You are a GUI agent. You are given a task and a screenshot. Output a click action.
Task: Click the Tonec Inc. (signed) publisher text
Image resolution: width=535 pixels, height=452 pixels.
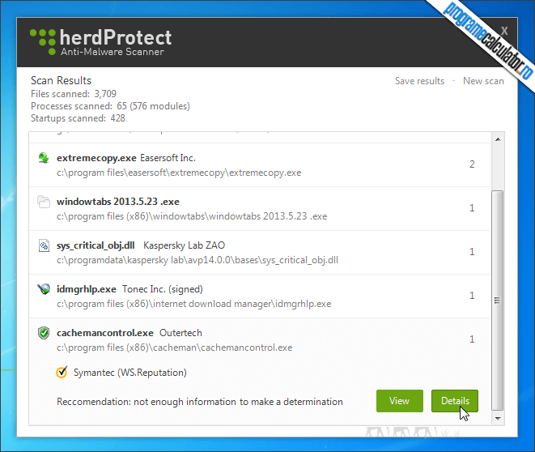pos(163,289)
